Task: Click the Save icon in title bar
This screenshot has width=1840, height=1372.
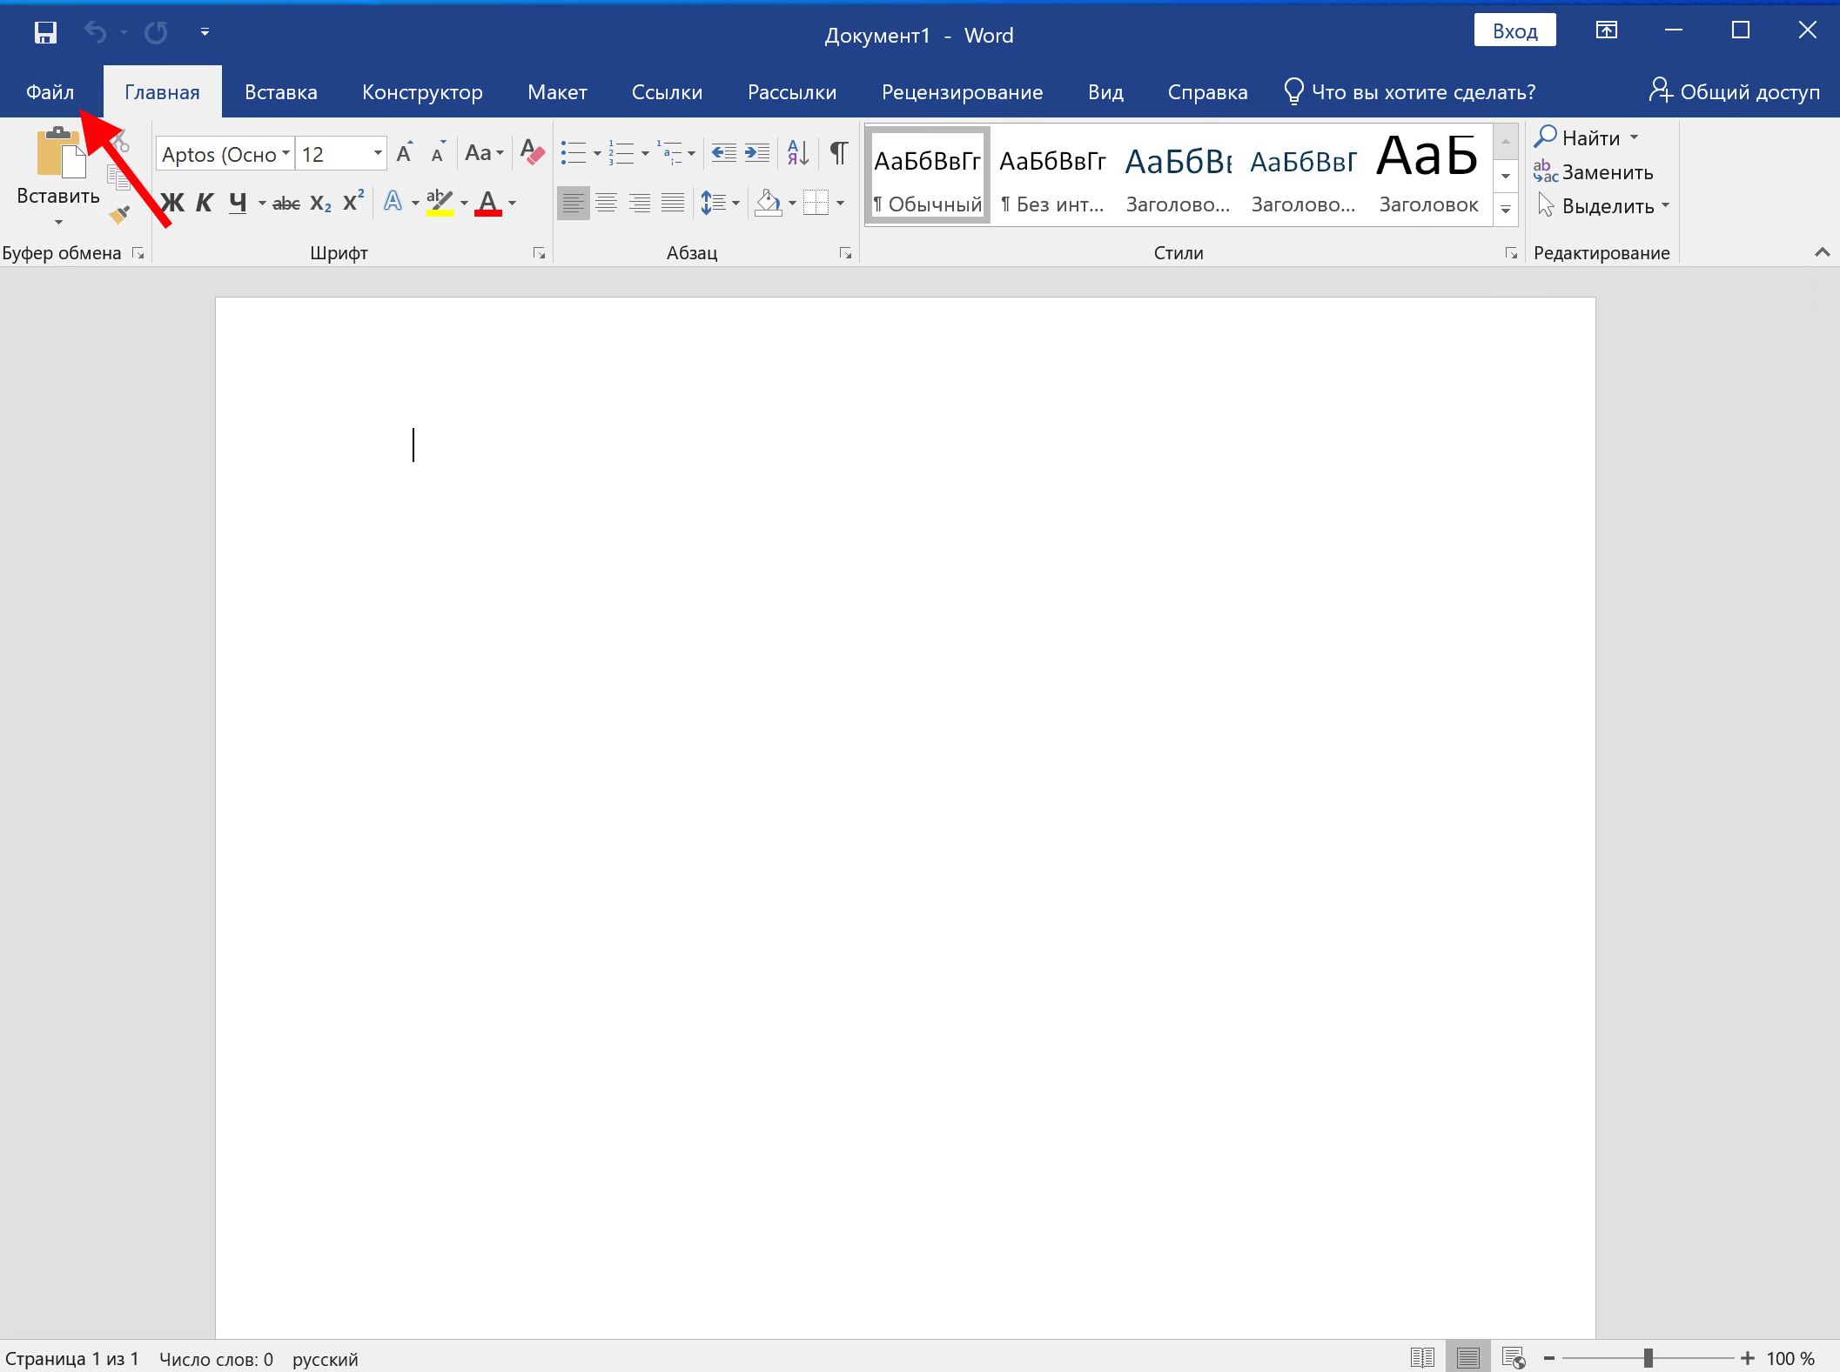Action: (x=45, y=33)
